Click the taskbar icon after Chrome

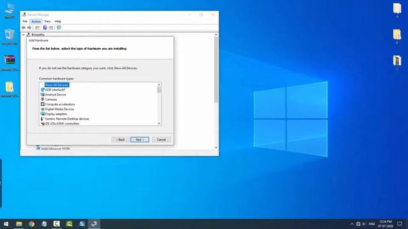pyautogui.click(x=44, y=224)
